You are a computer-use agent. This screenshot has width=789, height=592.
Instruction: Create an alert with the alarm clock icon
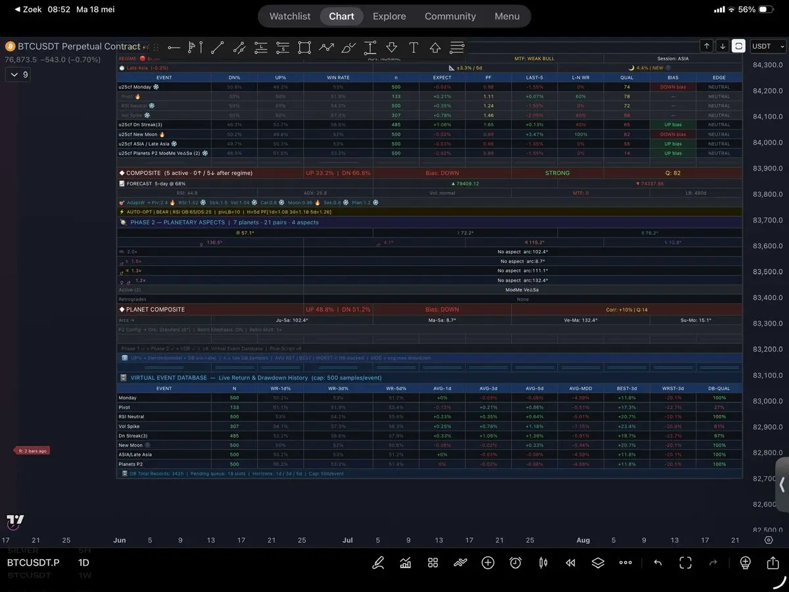[x=515, y=563]
